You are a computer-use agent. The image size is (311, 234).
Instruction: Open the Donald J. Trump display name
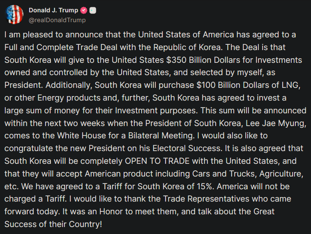click(x=53, y=10)
